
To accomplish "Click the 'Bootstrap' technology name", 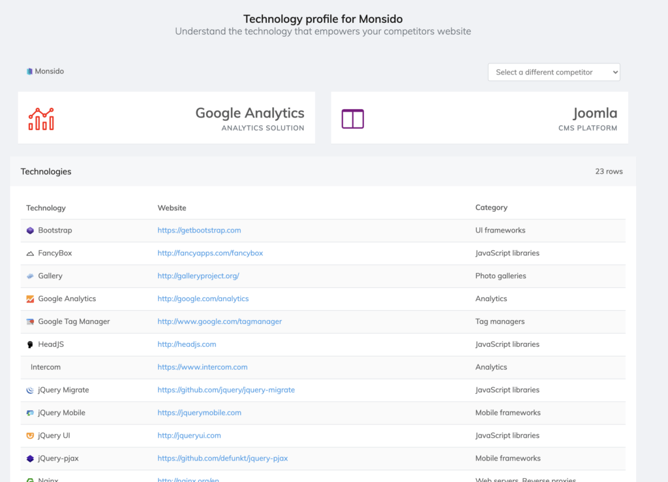I will 55,231.
